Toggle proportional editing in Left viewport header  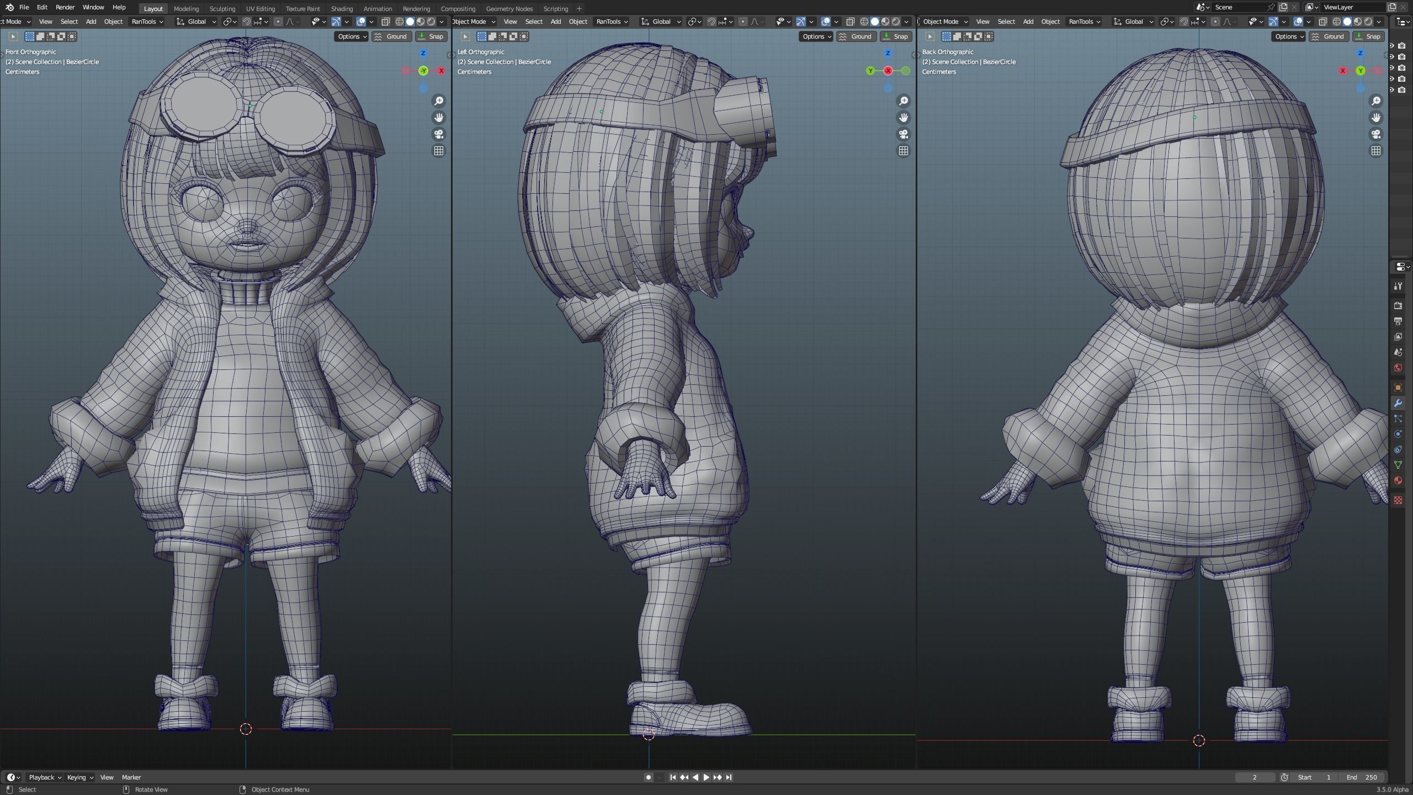tap(743, 22)
